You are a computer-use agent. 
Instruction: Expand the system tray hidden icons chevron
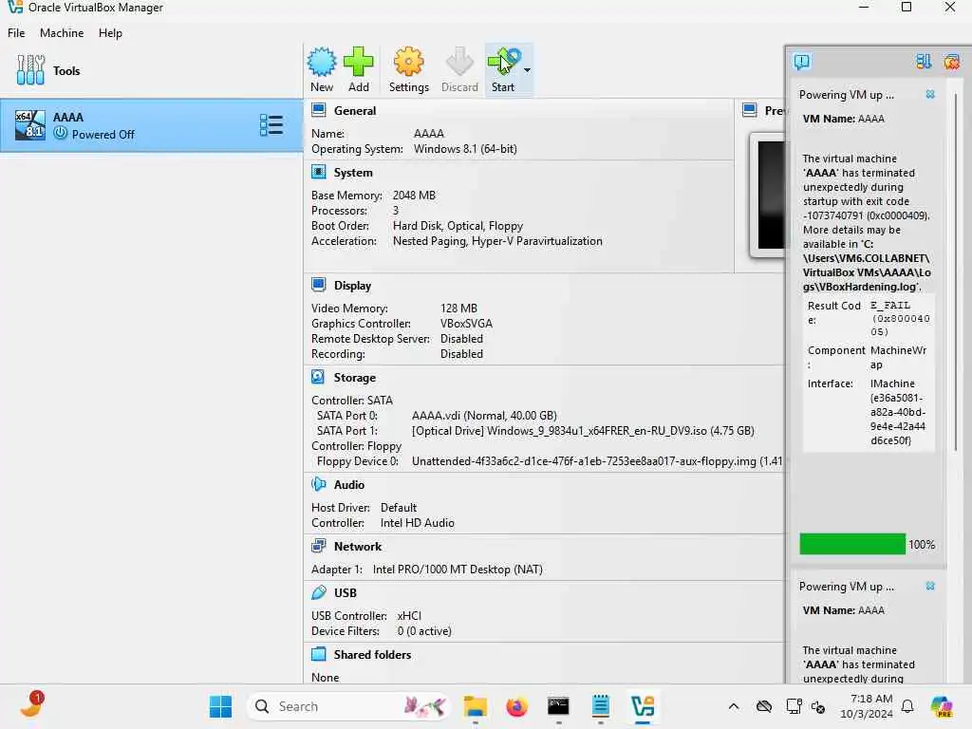tap(734, 706)
